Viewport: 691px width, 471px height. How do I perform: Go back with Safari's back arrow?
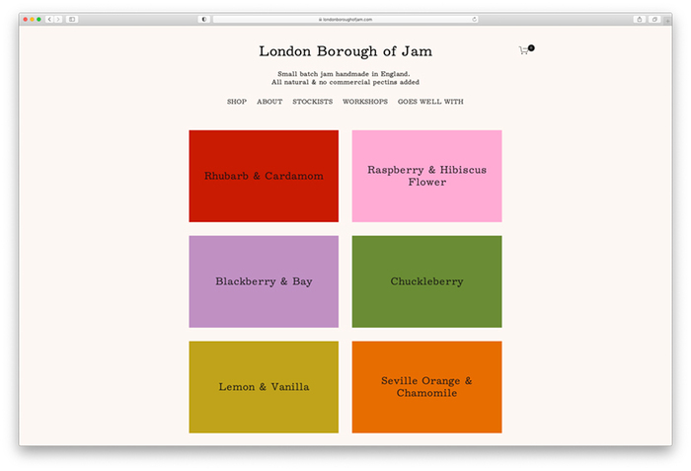click(49, 20)
